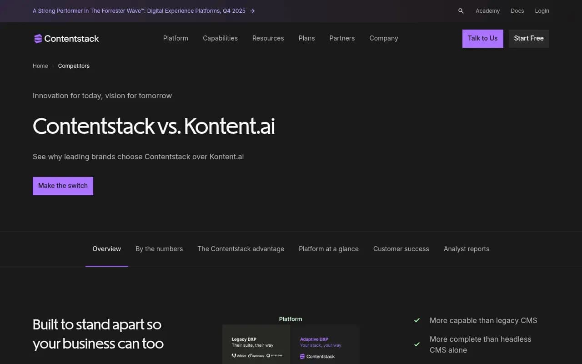Click the 'Start Free' button

tap(529, 38)
